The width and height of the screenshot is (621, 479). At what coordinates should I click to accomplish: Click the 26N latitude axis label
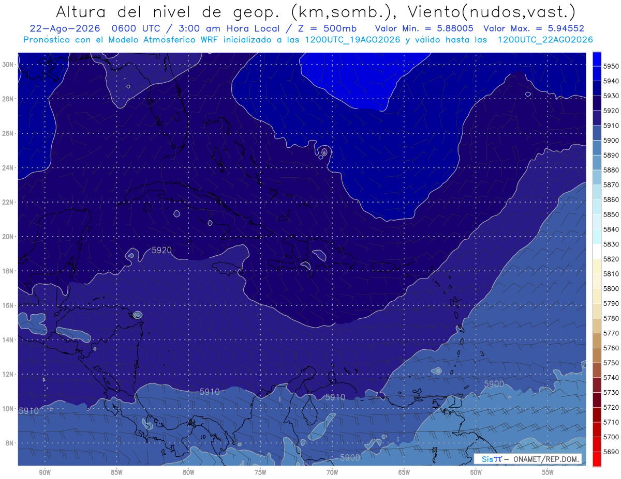[7, 133]
